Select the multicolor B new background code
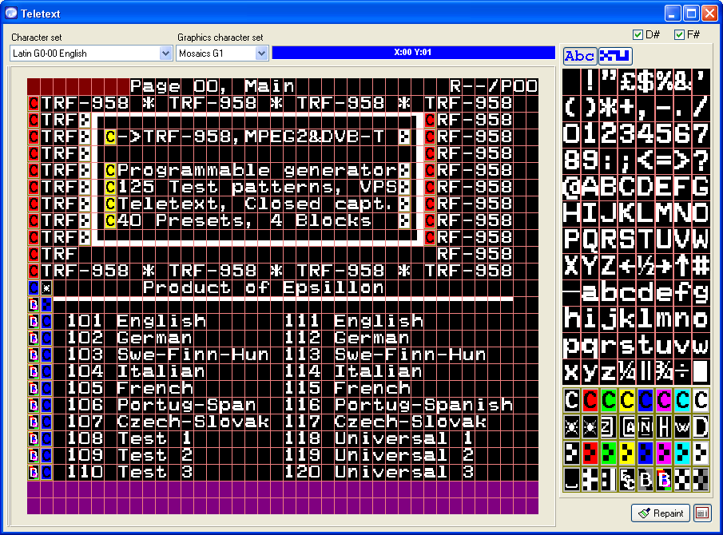 664,480
